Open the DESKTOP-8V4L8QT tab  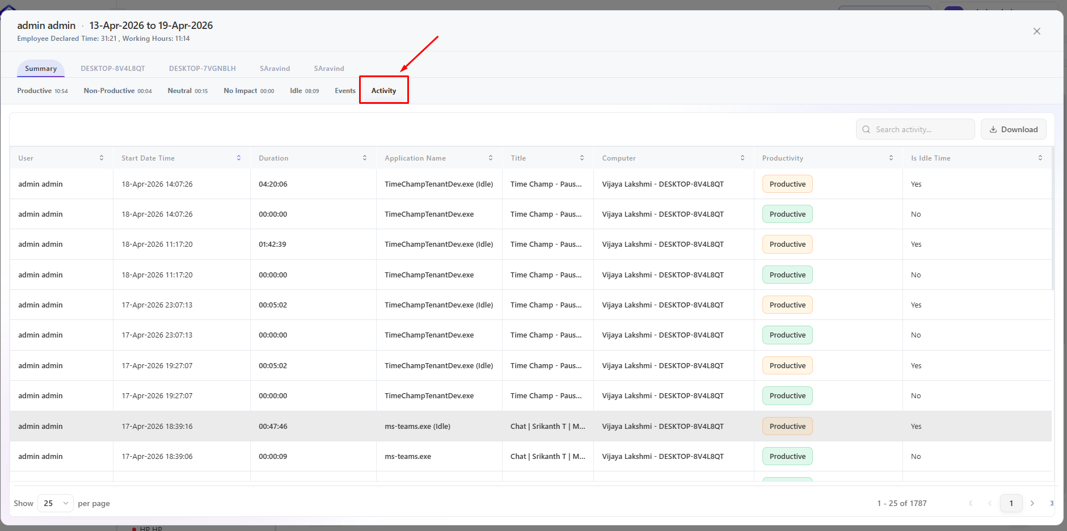(x=113, y=69)
